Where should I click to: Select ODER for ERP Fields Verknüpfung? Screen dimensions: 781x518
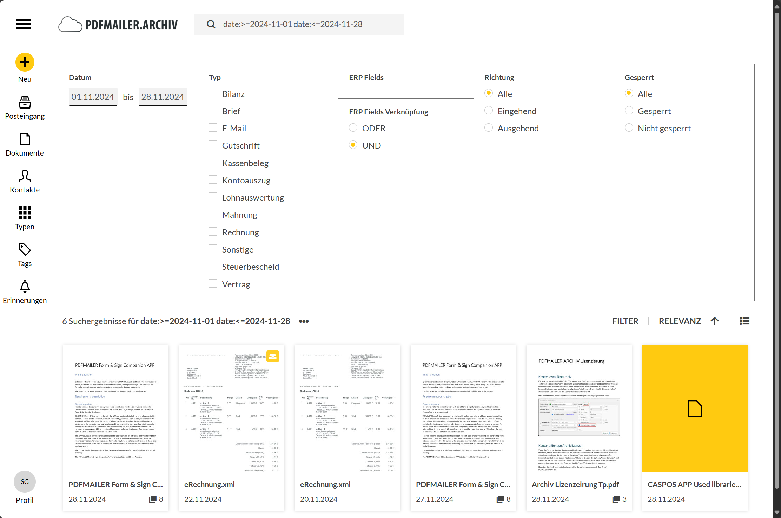tap(353, 128)
